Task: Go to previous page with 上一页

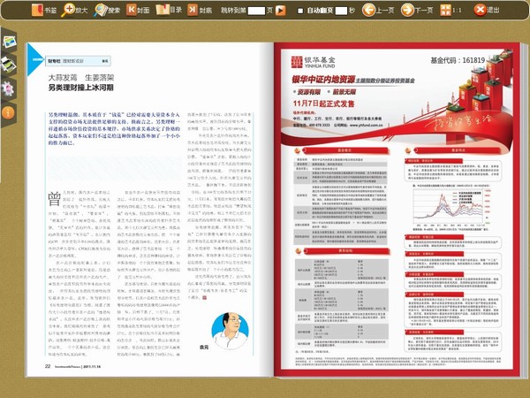Action: click(x=378, y=10)
